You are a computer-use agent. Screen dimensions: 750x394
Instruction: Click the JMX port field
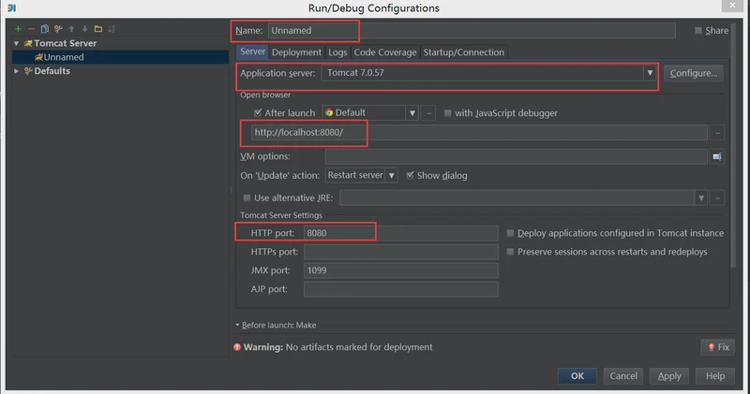[x=401, y=270]
